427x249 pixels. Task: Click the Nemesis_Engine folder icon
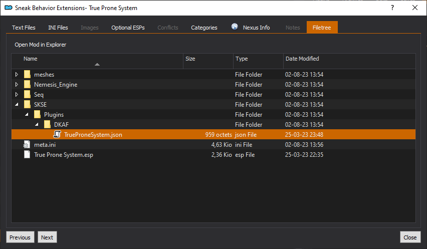pyautogui.click(x=27, y=84)
